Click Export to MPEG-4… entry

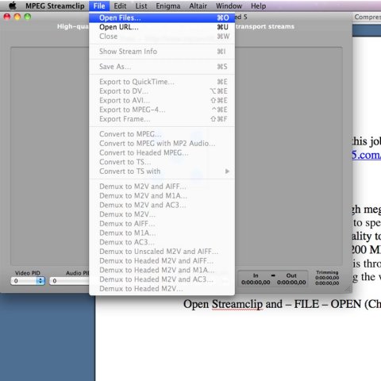click(x=162, y=110)
